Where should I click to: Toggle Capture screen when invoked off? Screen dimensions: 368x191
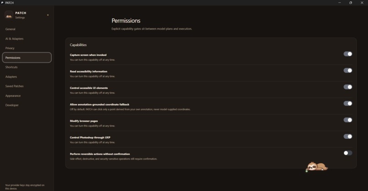[x=348, y=54]
